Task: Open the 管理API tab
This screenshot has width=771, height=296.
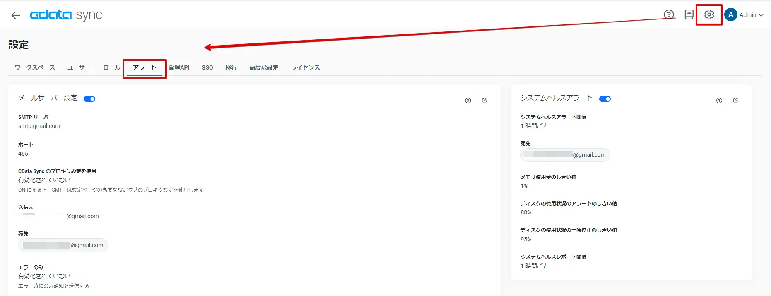Action: click(179, 67)
